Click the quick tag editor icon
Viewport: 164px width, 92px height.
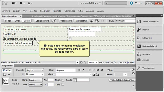point(133,73)
